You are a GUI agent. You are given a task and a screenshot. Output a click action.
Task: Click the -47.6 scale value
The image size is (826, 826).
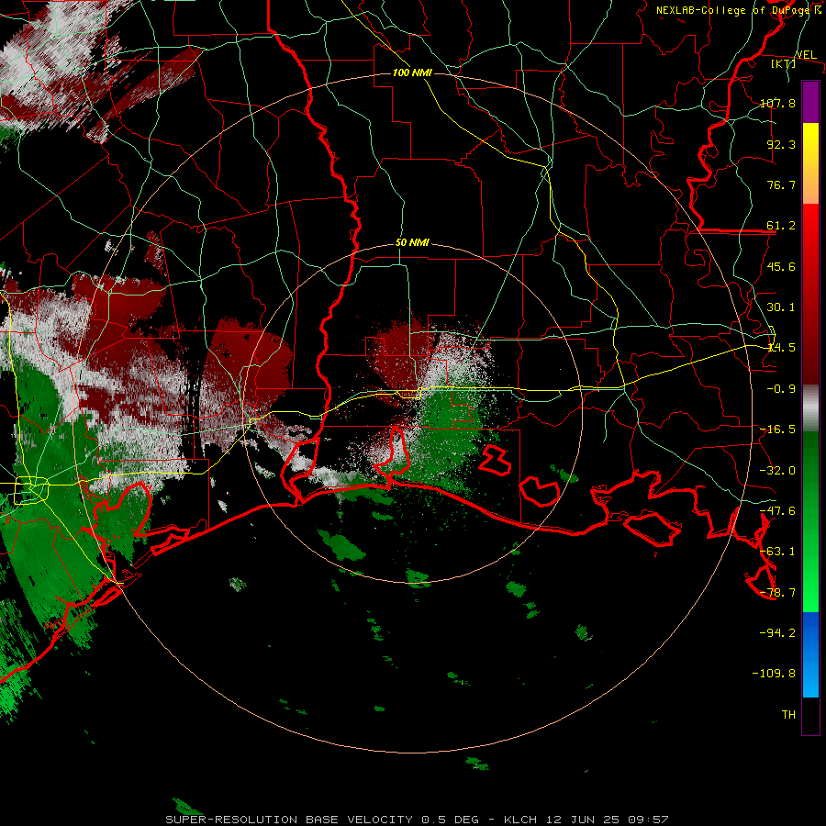pos(777,511)
